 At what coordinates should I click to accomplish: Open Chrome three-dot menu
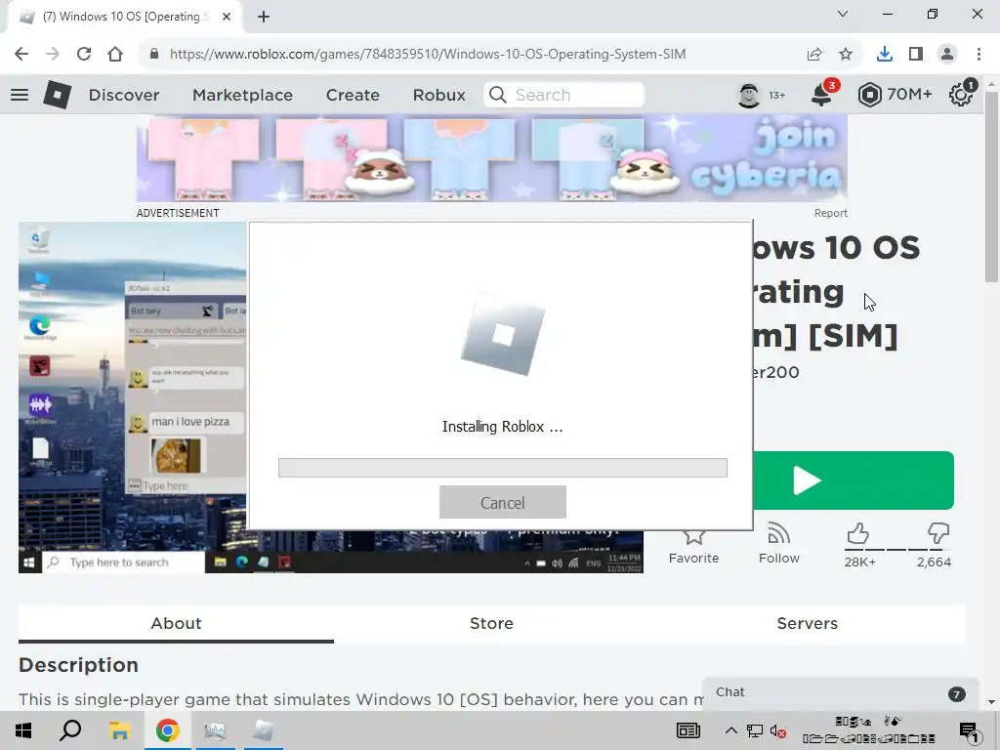coord(979,55)
